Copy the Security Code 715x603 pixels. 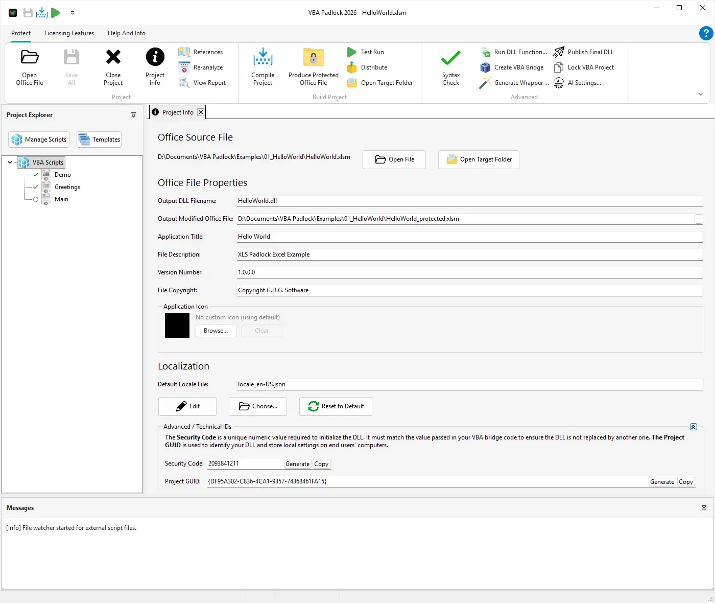[x=321, y=464]
